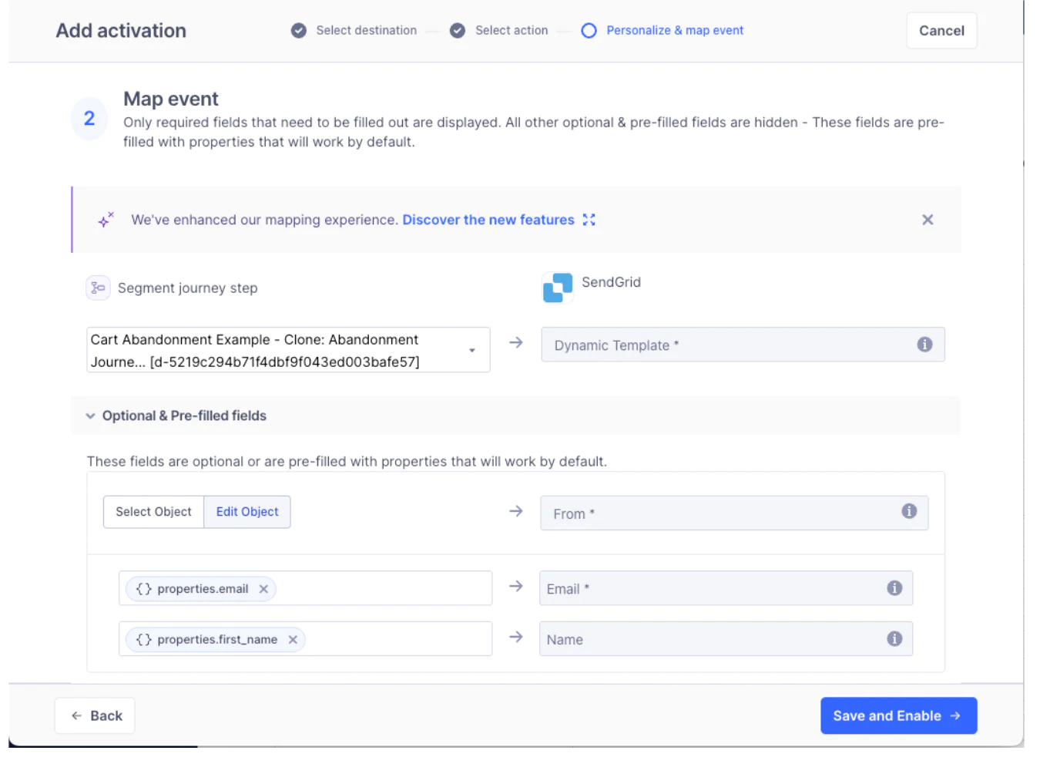Click the SendGrid logo icon
The height and width of the screenshot is (774, 1060).
(x=558, y=288)
